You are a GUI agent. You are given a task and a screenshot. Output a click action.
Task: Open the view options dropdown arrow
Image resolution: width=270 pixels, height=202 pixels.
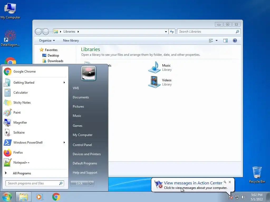(217, 41)
